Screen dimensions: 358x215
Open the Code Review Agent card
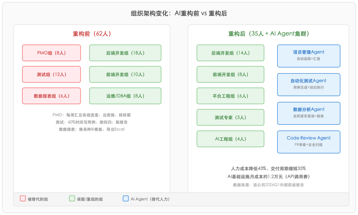309,142
